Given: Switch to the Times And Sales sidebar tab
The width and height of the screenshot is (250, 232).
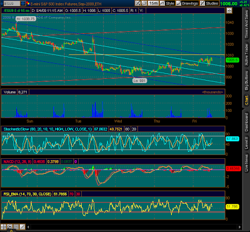Looking at the screenshot, I should (247, 24).
